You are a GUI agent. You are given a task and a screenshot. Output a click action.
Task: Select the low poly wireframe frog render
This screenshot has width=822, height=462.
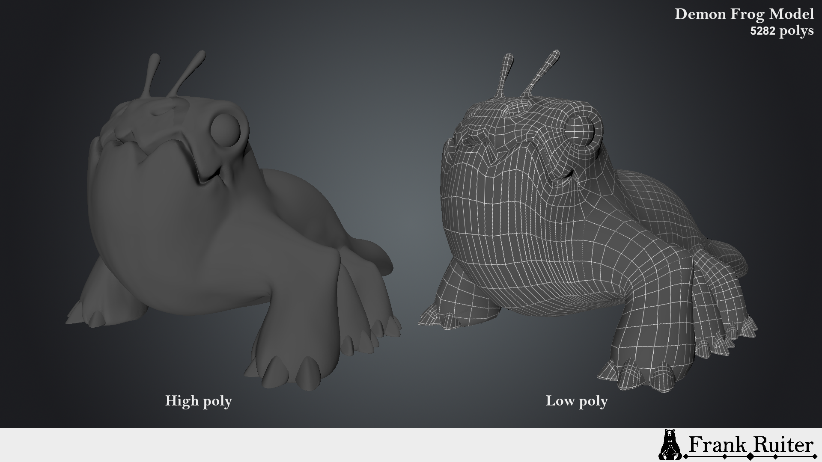[x=587, y=221]
